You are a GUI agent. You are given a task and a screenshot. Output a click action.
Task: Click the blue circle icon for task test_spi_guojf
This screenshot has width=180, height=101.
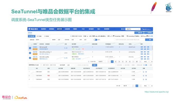pyautogui.click(x=30, y=48)
